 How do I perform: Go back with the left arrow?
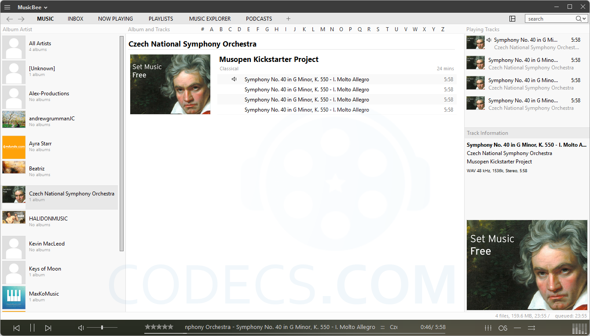coord(10,19)
